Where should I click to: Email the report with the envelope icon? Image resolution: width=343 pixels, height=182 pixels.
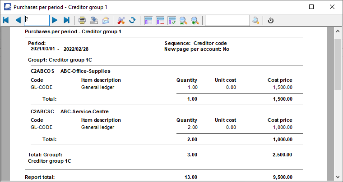[106, 21]
